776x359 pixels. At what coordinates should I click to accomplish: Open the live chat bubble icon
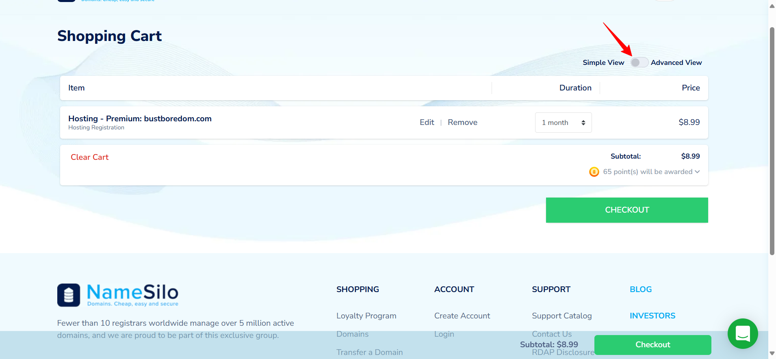(743, 333)
